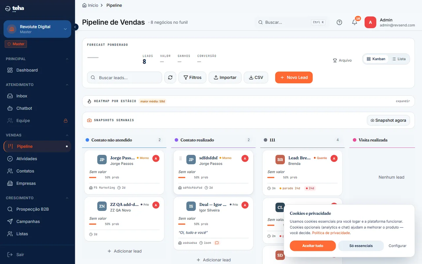
Task: Click the IS avatar on the Igor deal
Action: point(191,206)
